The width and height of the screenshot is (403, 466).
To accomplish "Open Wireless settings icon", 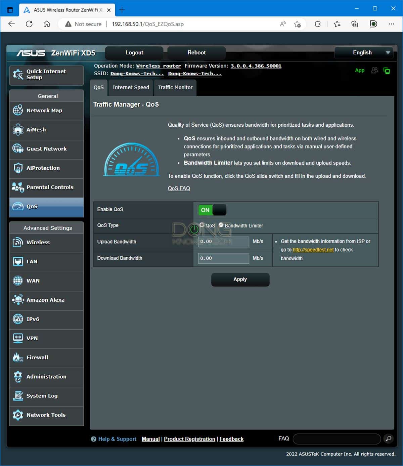I will tap(18, 242).
